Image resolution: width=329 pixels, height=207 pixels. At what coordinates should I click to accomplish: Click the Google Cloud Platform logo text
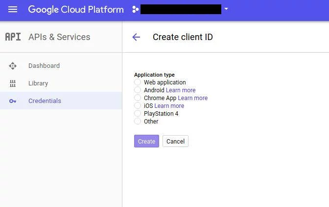(76, 10)
